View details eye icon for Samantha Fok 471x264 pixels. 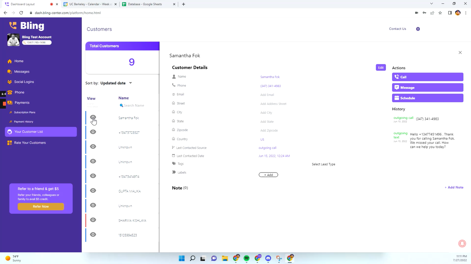(93, 118)
